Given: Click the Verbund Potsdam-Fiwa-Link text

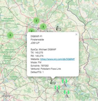Looking at the screenshot, I should point(46,69).
